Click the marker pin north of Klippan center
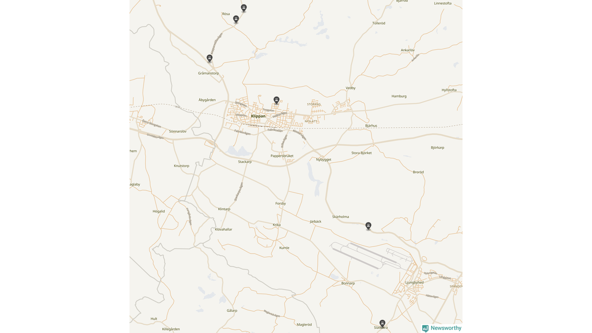592x333 pixels. pos(277,100)
